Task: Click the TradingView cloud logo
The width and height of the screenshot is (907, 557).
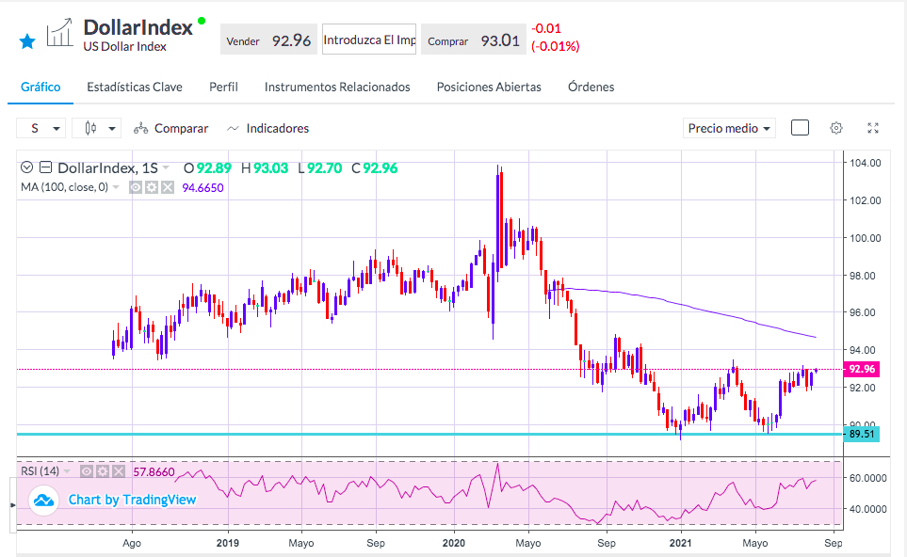Action: click(42, 501)
